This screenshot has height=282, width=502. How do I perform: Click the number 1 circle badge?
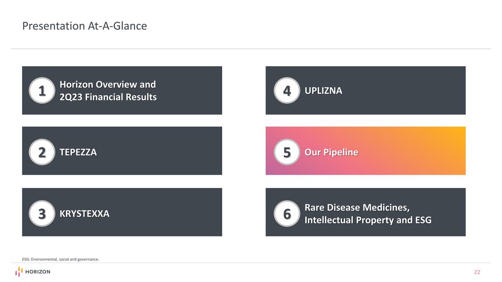coord(42,90)
